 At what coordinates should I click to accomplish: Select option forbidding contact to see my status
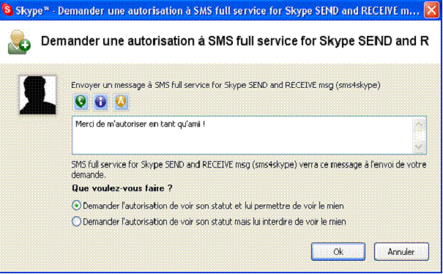77,221
